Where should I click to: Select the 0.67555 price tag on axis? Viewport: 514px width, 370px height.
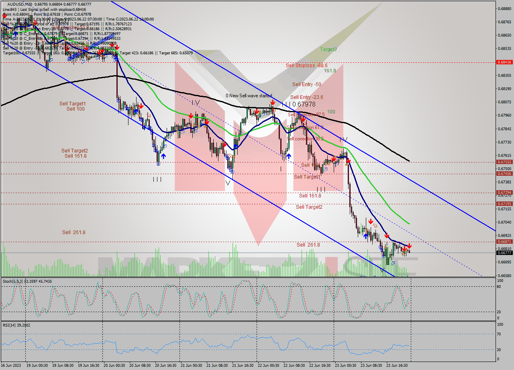[x=504, y=162]
